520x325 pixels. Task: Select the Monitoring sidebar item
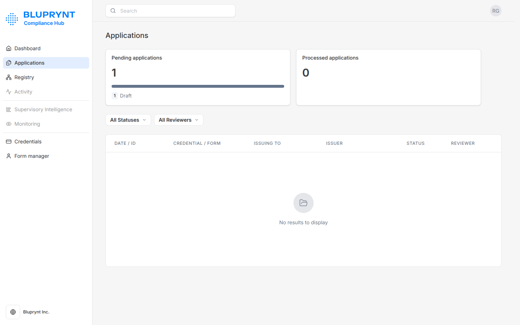46,124
